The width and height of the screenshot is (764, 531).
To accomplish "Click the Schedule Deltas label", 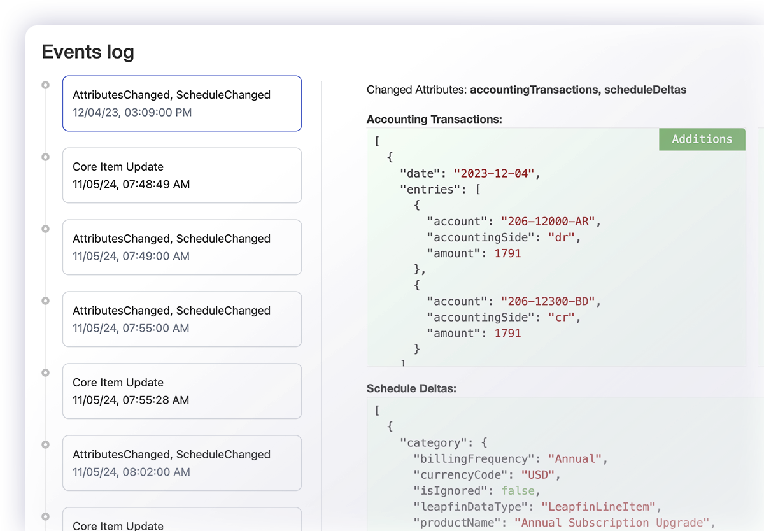I will [411, 388].
